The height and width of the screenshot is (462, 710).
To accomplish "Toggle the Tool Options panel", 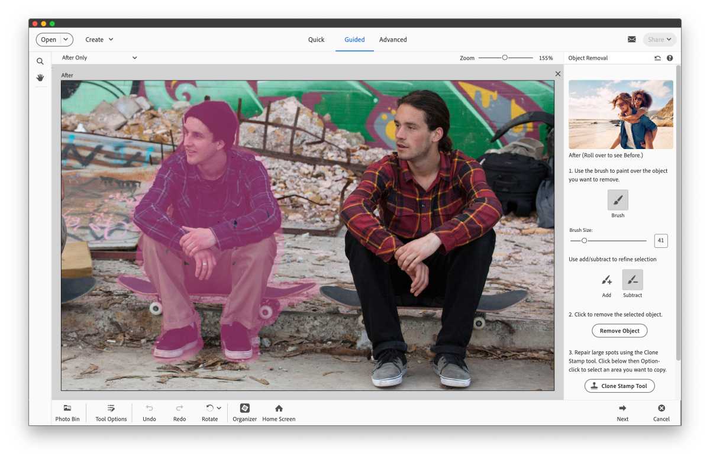I will click(x=110, y=408).
